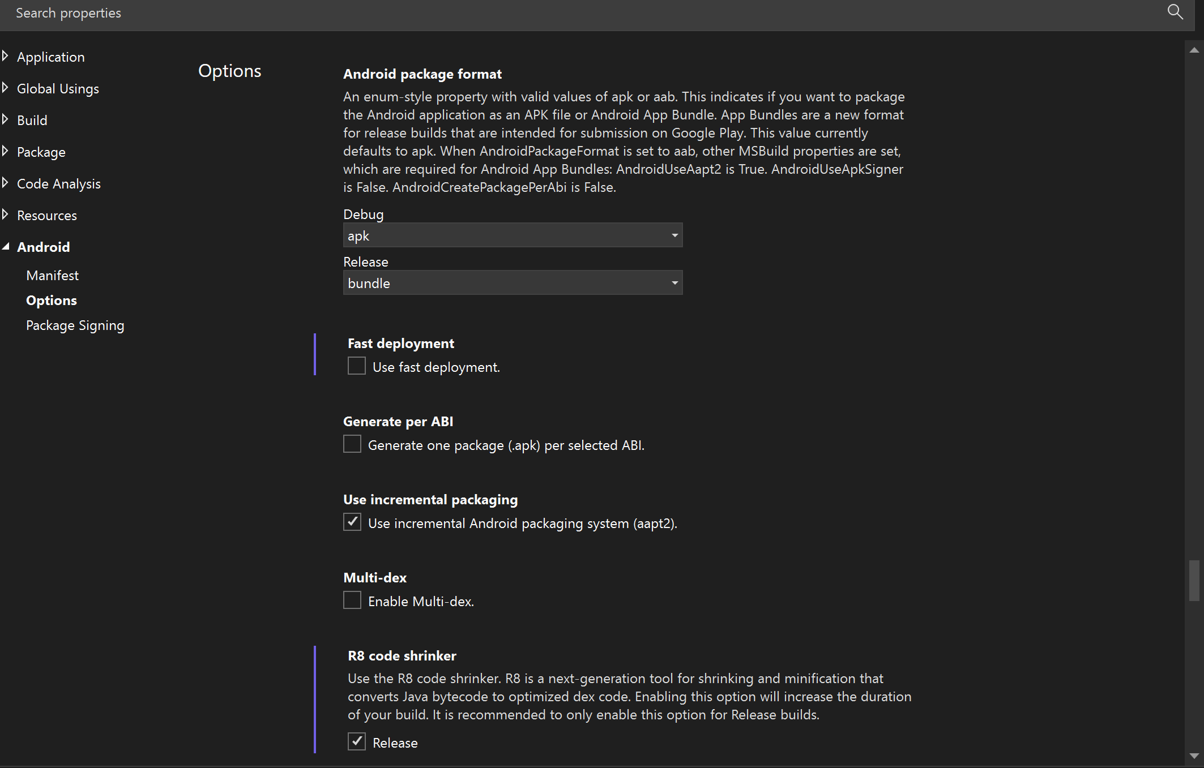Expand the Application section arrow

pos(6,56)
